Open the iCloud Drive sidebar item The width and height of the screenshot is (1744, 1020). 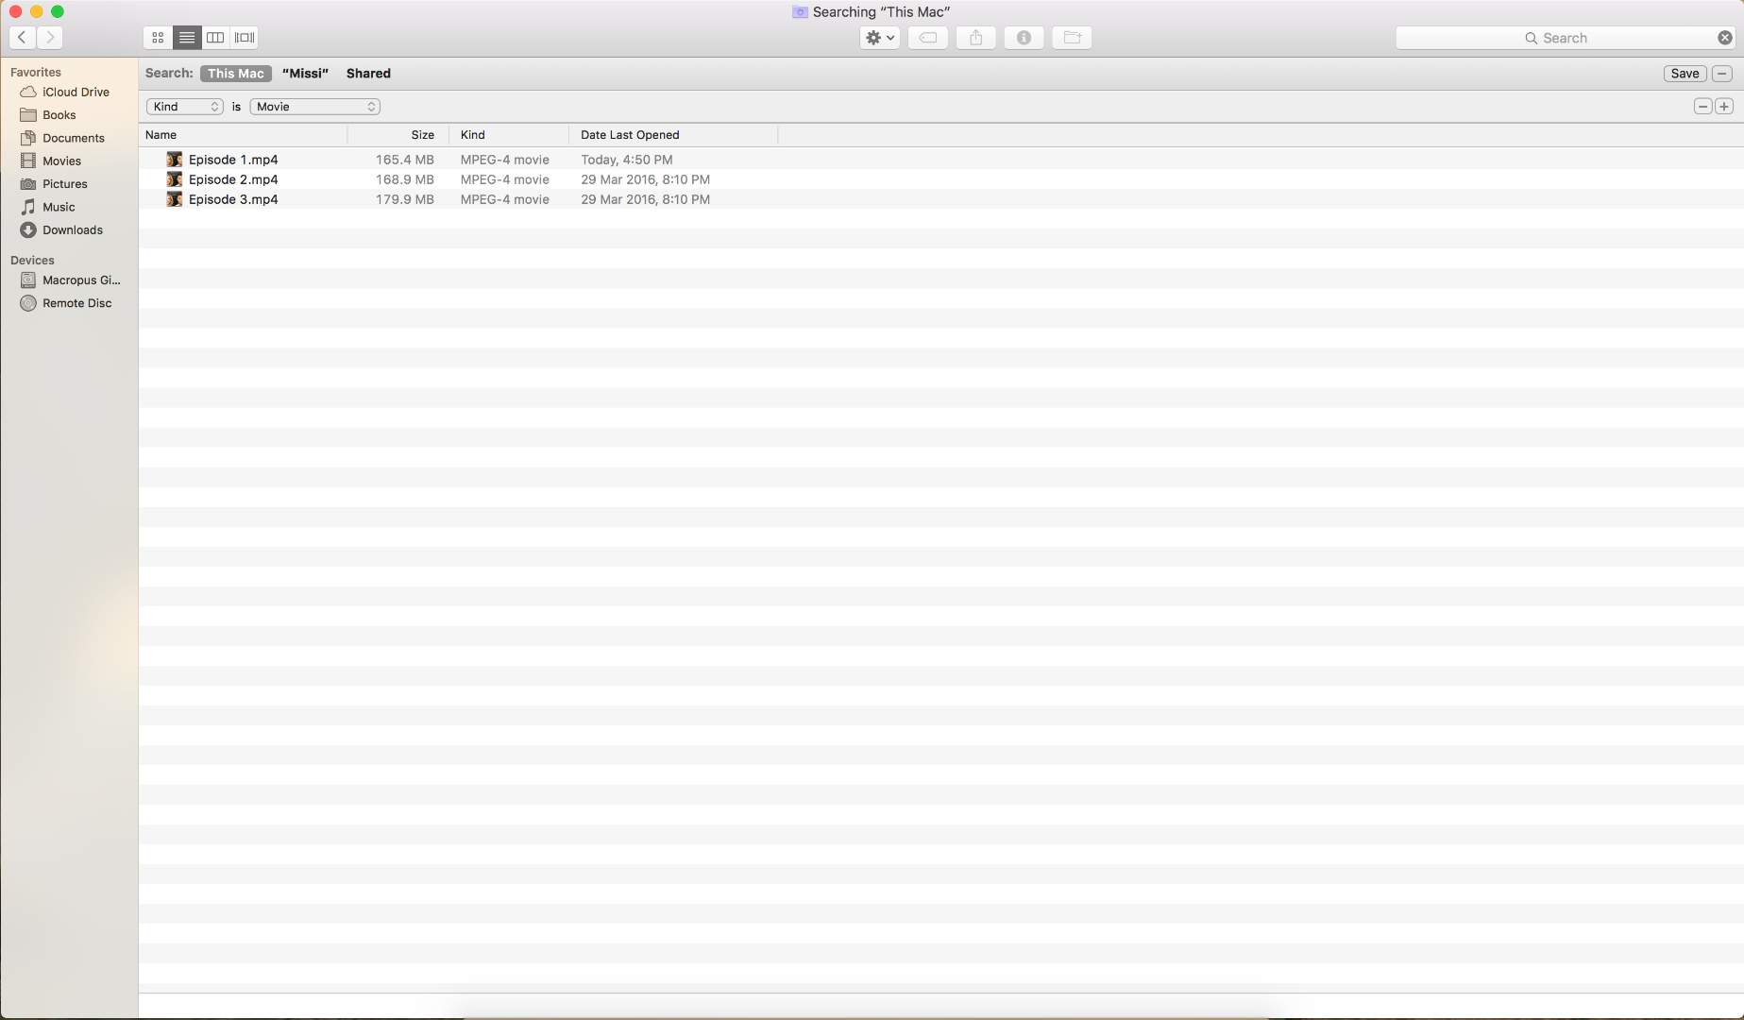click(x=75, y=92)
